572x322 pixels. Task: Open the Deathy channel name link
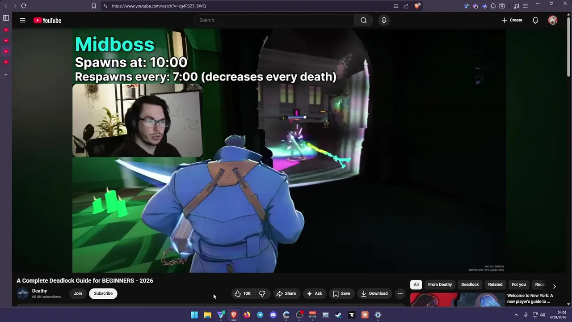pyautogui.click(x=39, y=291)
